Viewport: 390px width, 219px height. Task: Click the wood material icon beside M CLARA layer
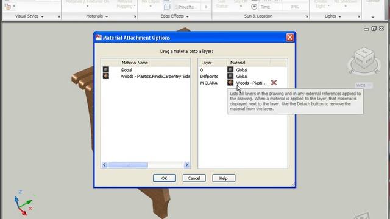point(230,83)
